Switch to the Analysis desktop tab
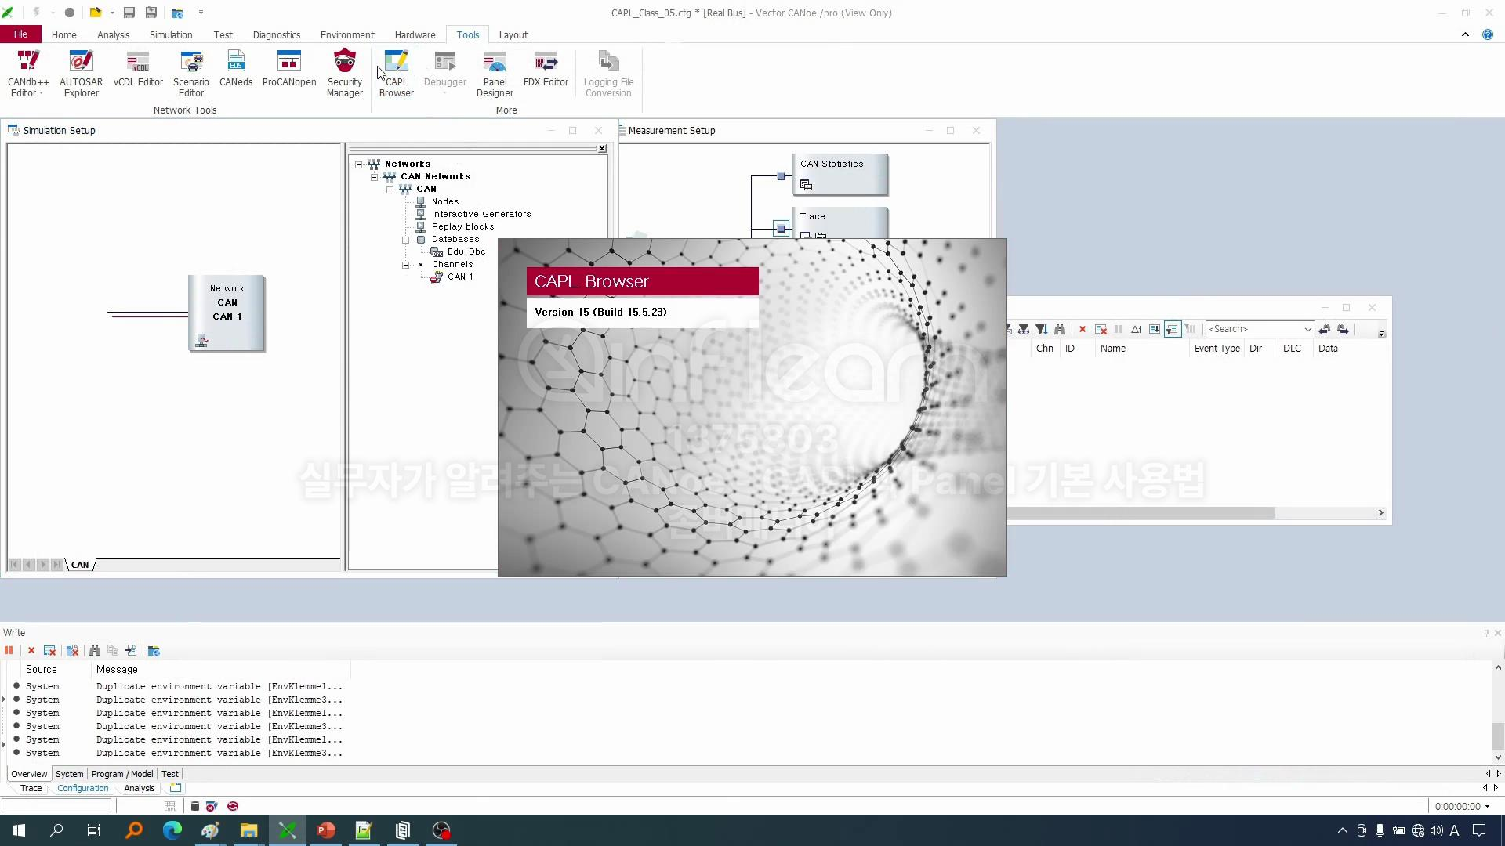 click(140, 788)
